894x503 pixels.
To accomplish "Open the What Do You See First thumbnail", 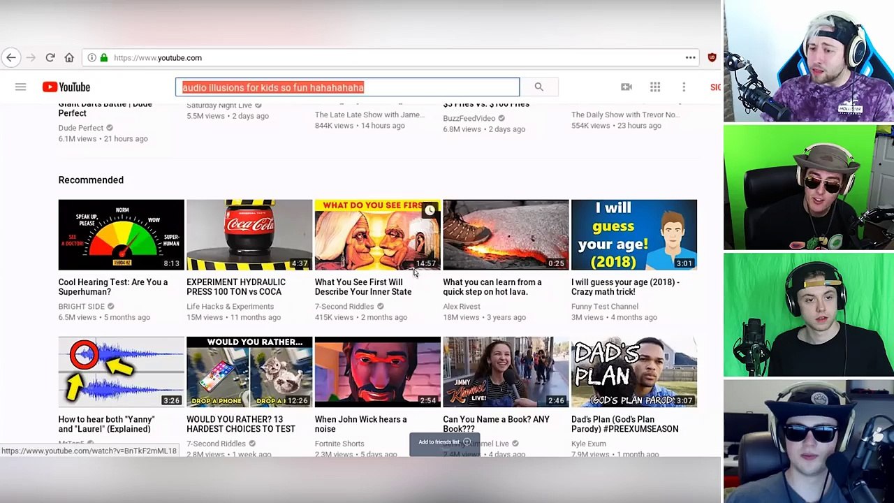I will pos(378,235).
